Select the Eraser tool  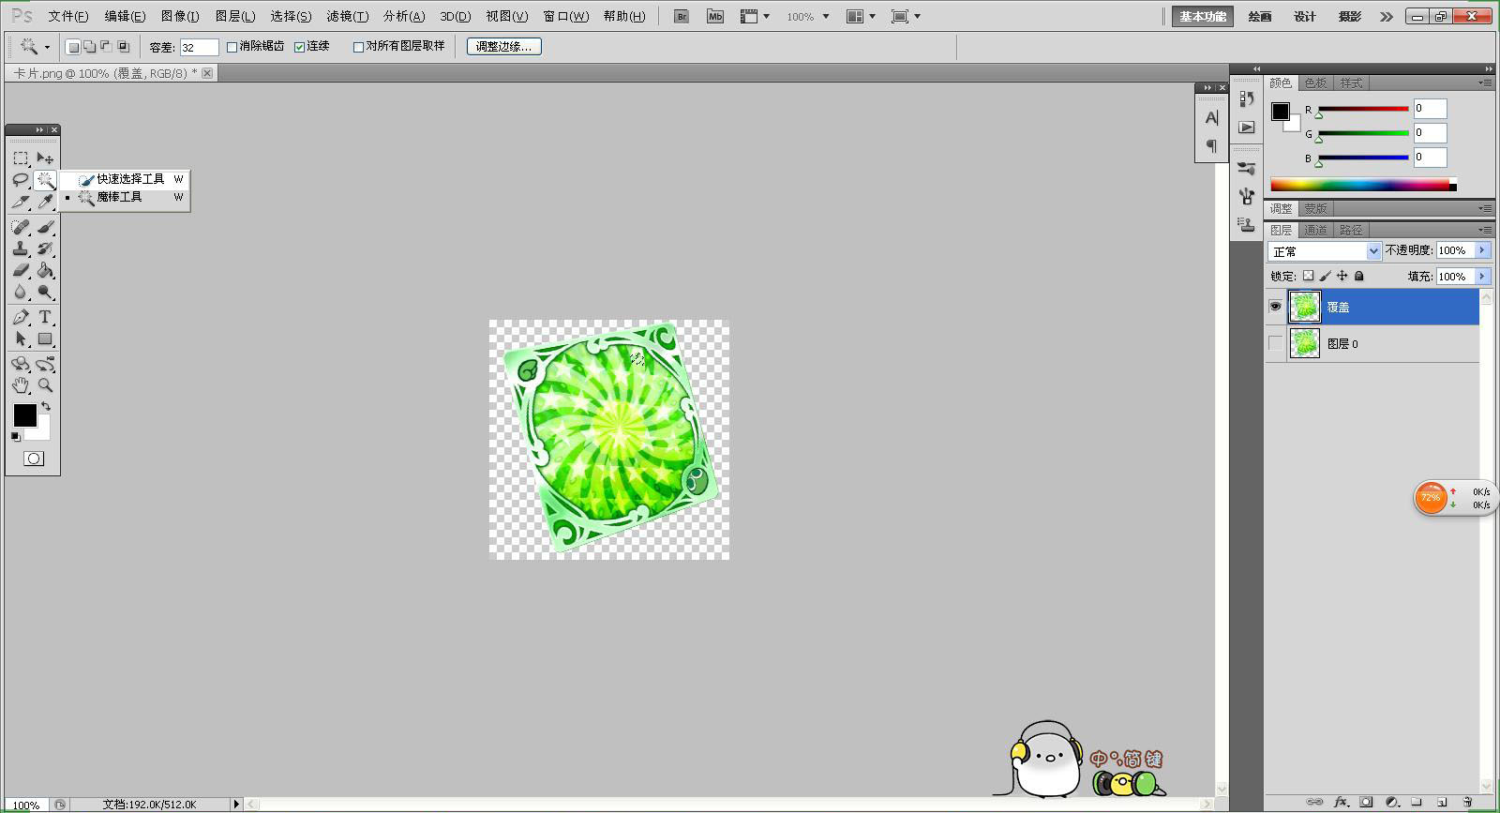[21, 271]
